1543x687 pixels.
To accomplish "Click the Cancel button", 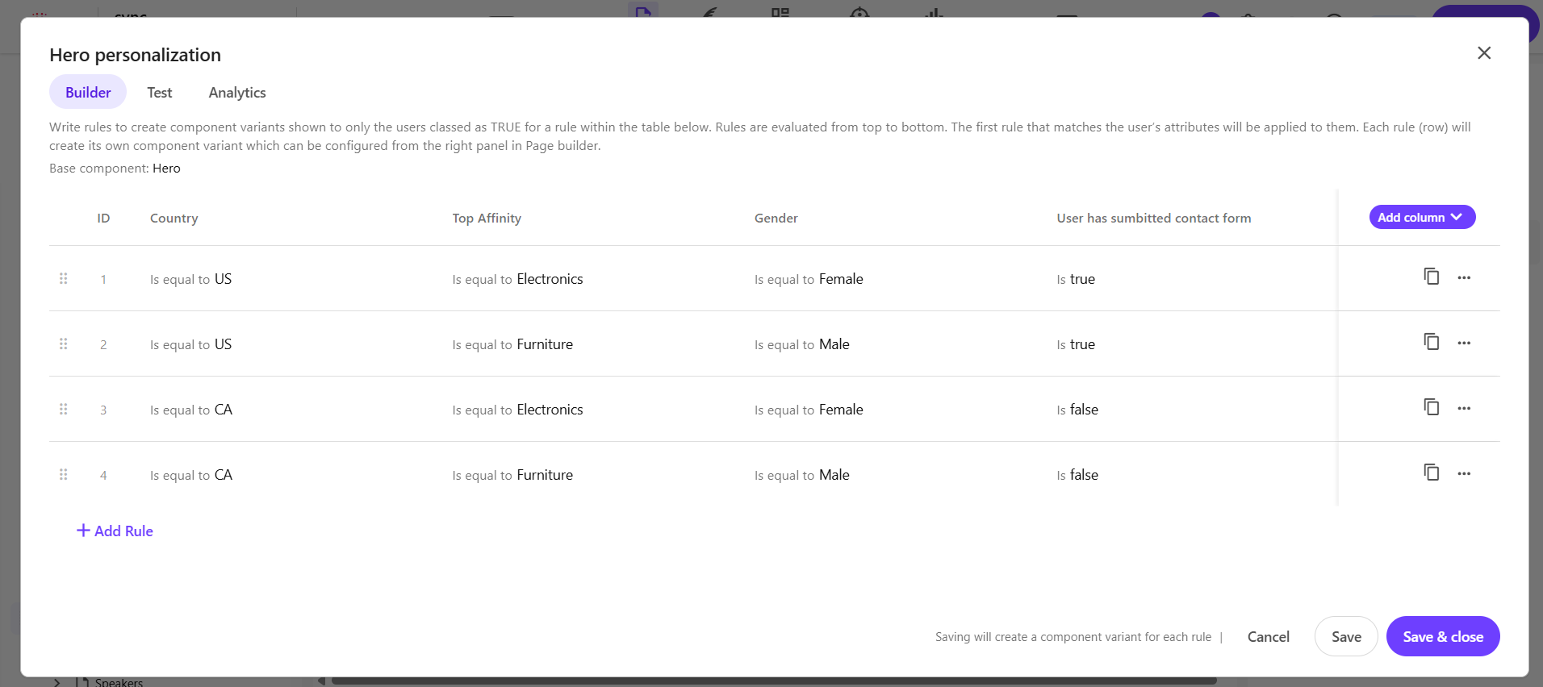I will (x=1268, y=636).
